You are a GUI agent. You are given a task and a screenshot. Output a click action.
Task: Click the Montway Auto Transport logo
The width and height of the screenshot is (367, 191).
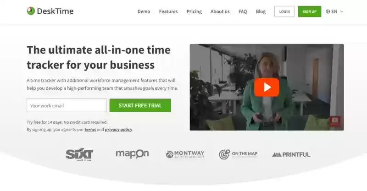point(185,154)
